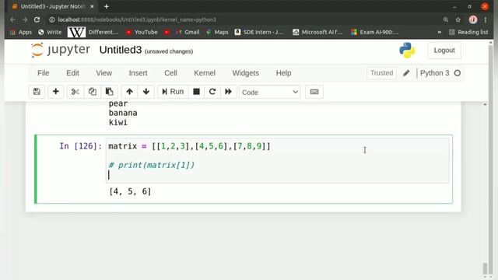Click the output text [4, 5, 6]
The width and height of the screenshot is (498, 280).
[x=130, y=191]
